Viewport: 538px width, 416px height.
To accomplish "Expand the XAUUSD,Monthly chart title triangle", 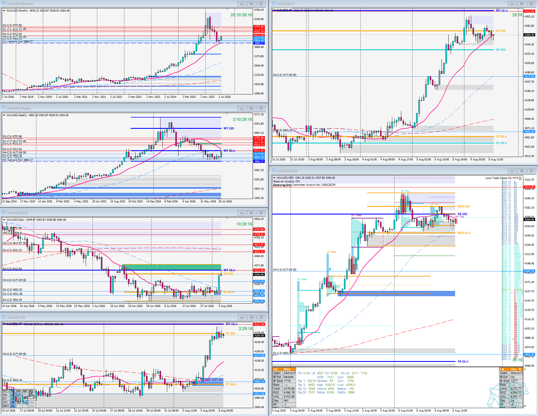I will pyautogui.click(x=4, y=11).
